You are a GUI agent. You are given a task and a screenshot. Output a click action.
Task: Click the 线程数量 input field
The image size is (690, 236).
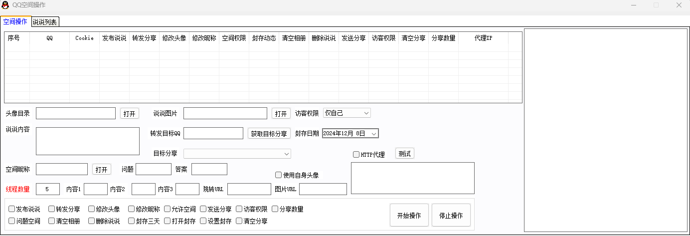(x=47, y=189)
